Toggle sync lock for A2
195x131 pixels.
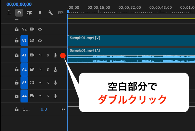pyautogui.click(x=32, y=69)
